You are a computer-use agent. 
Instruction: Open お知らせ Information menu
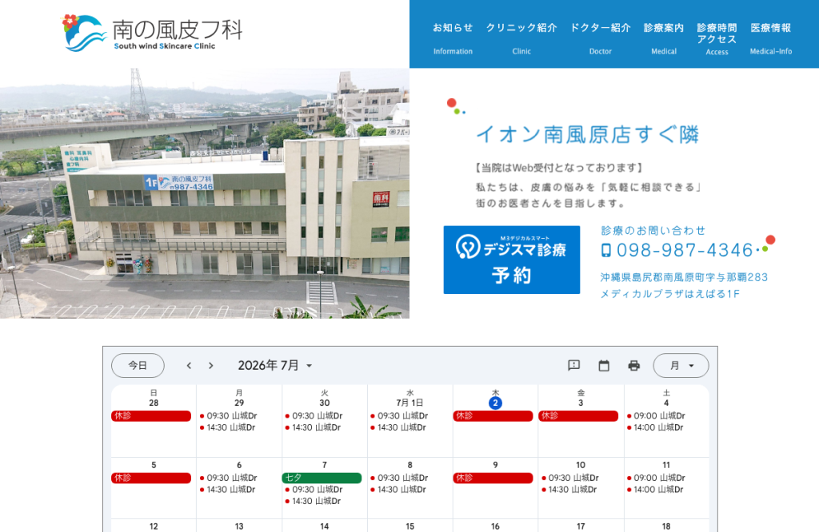click(x=453, y=38)
